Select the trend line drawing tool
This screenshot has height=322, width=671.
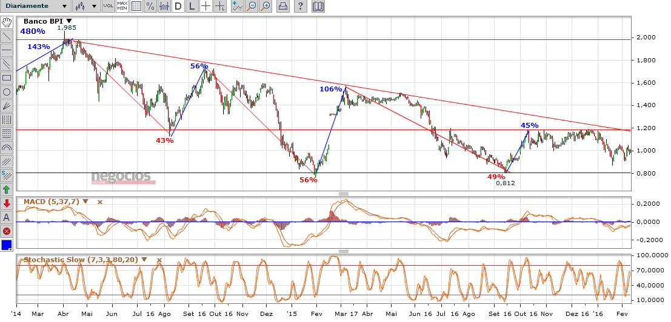(7, 36)
